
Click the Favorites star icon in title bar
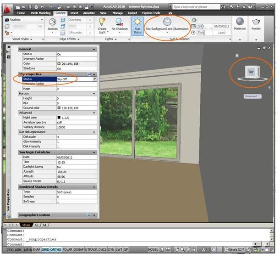click(x=244, y=7)
